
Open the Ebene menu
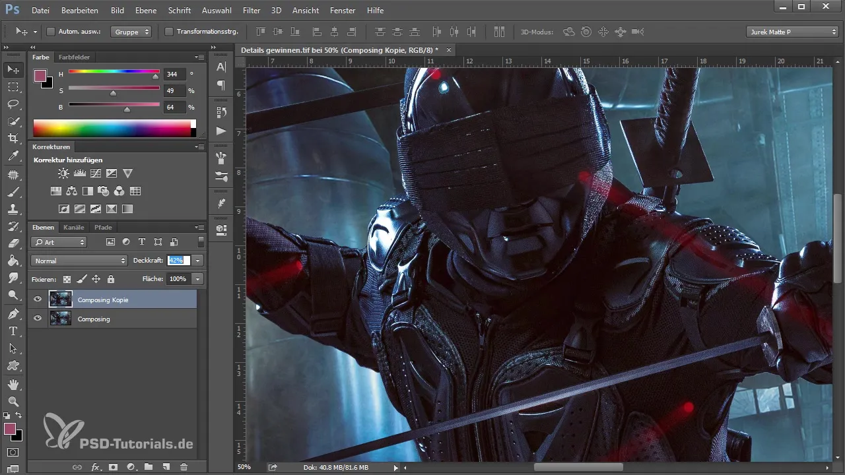point(145,11)
